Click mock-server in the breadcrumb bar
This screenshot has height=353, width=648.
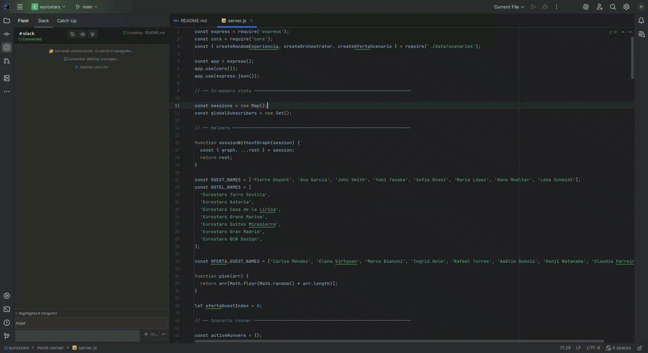[x=51, y=348]
